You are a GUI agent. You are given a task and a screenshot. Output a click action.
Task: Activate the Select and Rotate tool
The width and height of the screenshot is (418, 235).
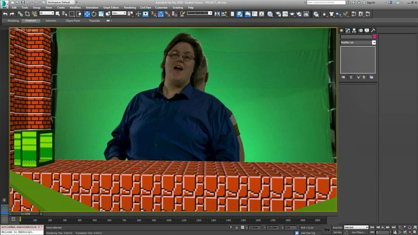(x=94, y=14)
